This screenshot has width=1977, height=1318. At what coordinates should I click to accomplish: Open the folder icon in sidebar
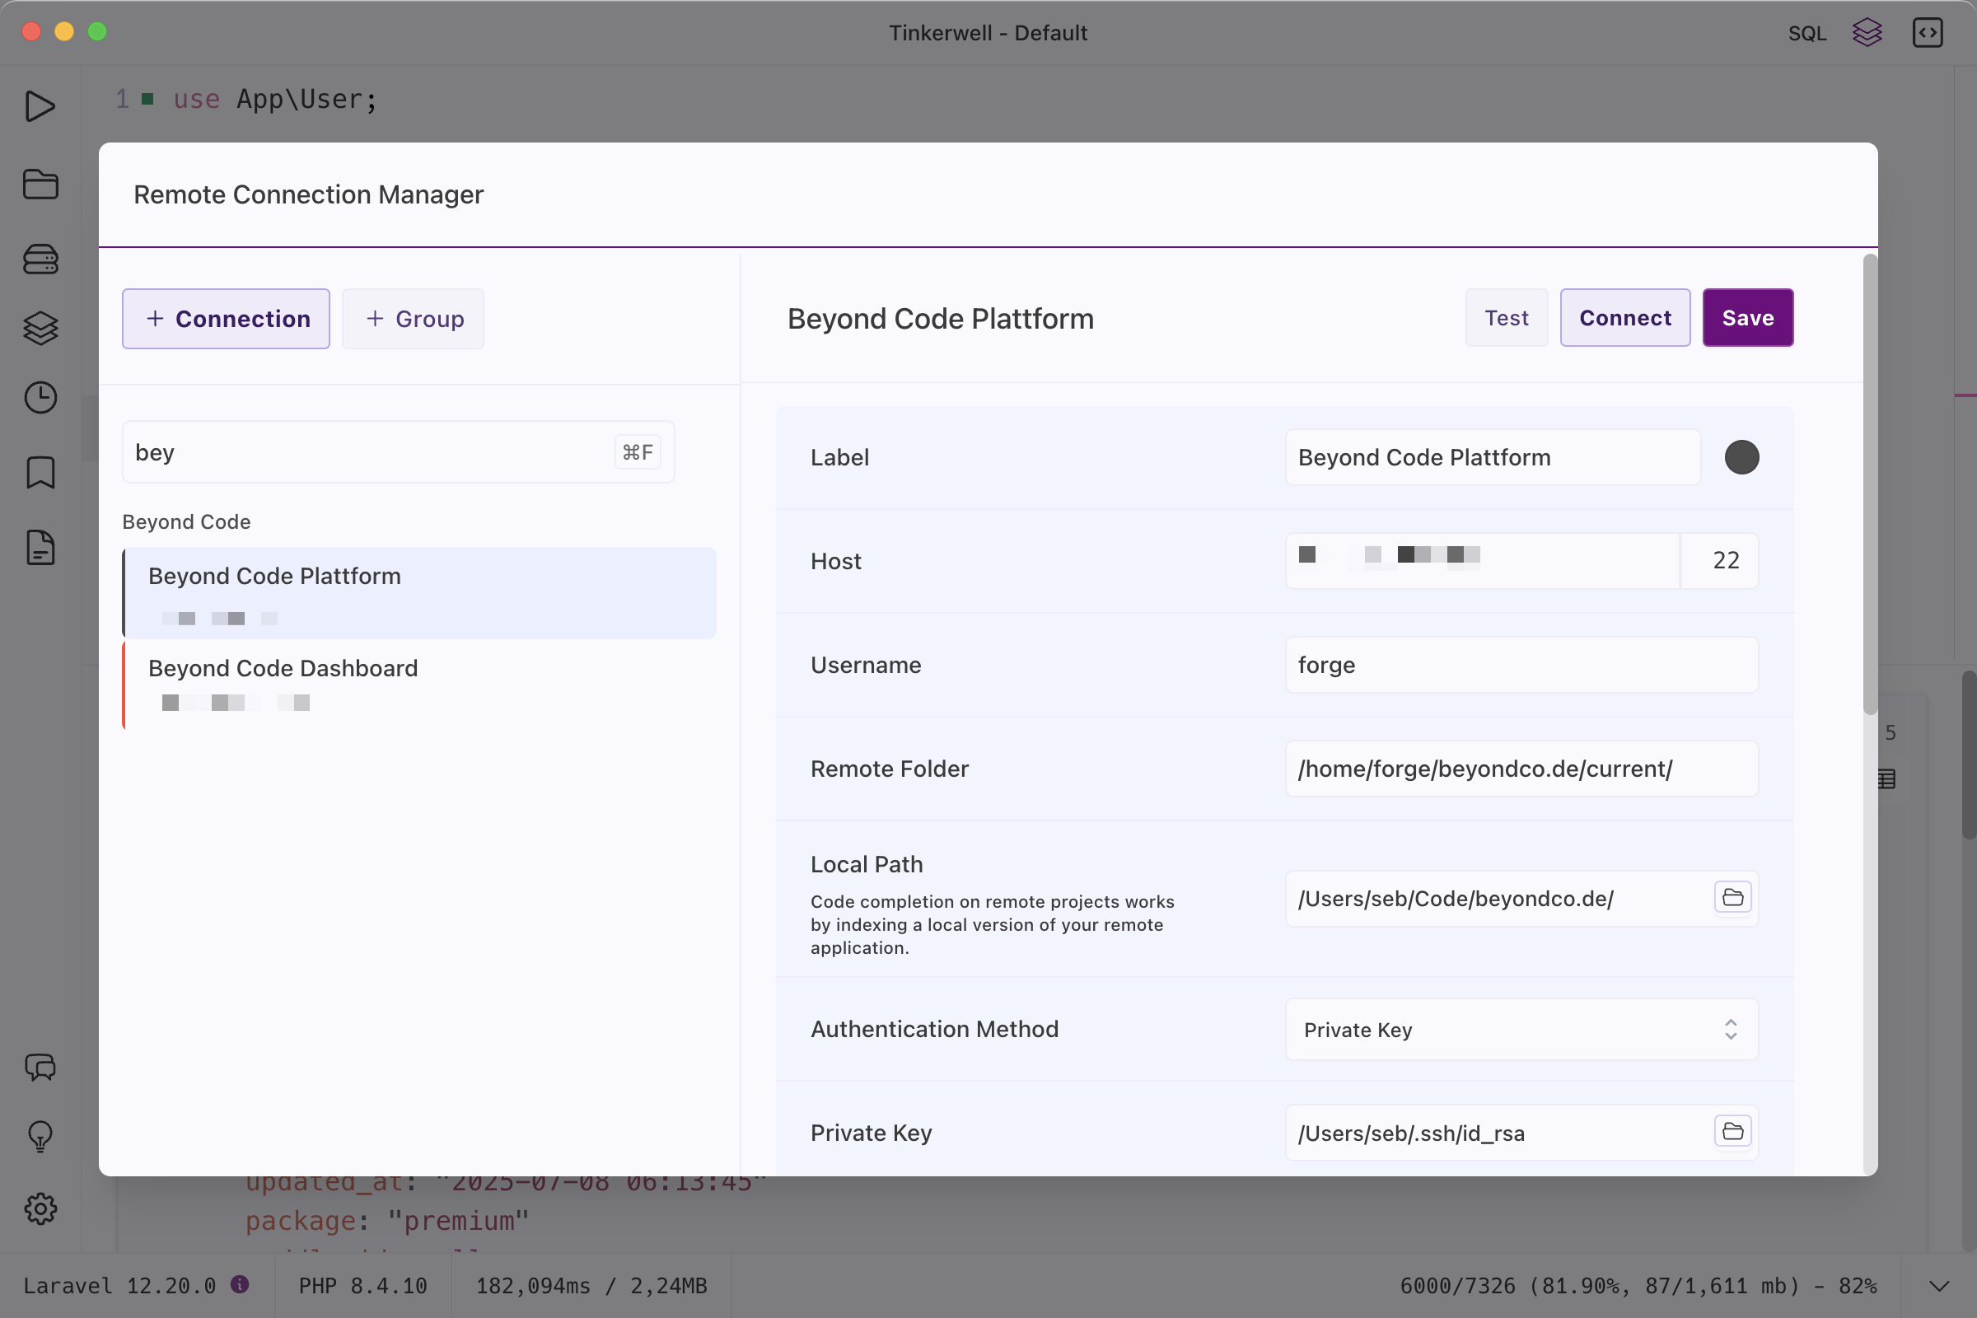point(40,184)
